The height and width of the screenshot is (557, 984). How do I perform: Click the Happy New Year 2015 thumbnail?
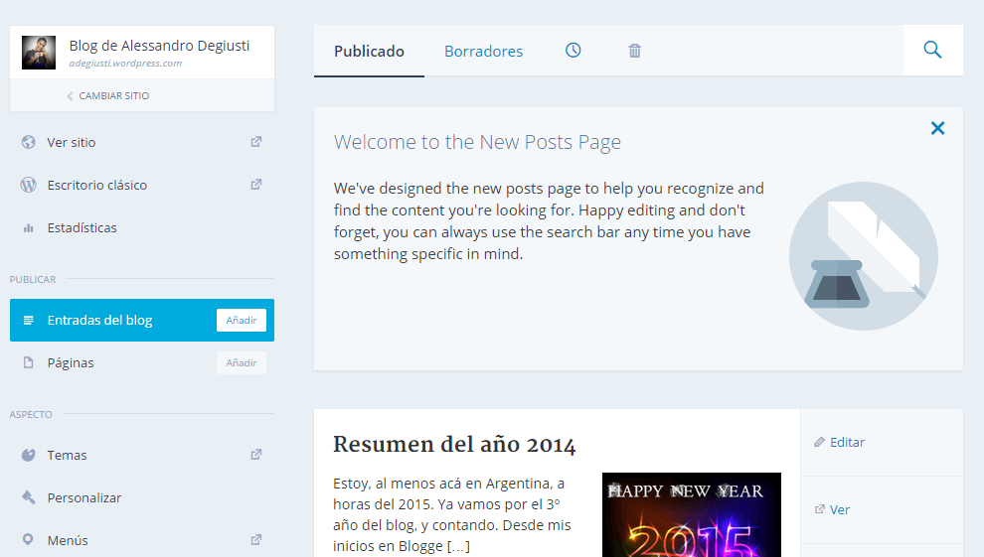pos(691,514)
